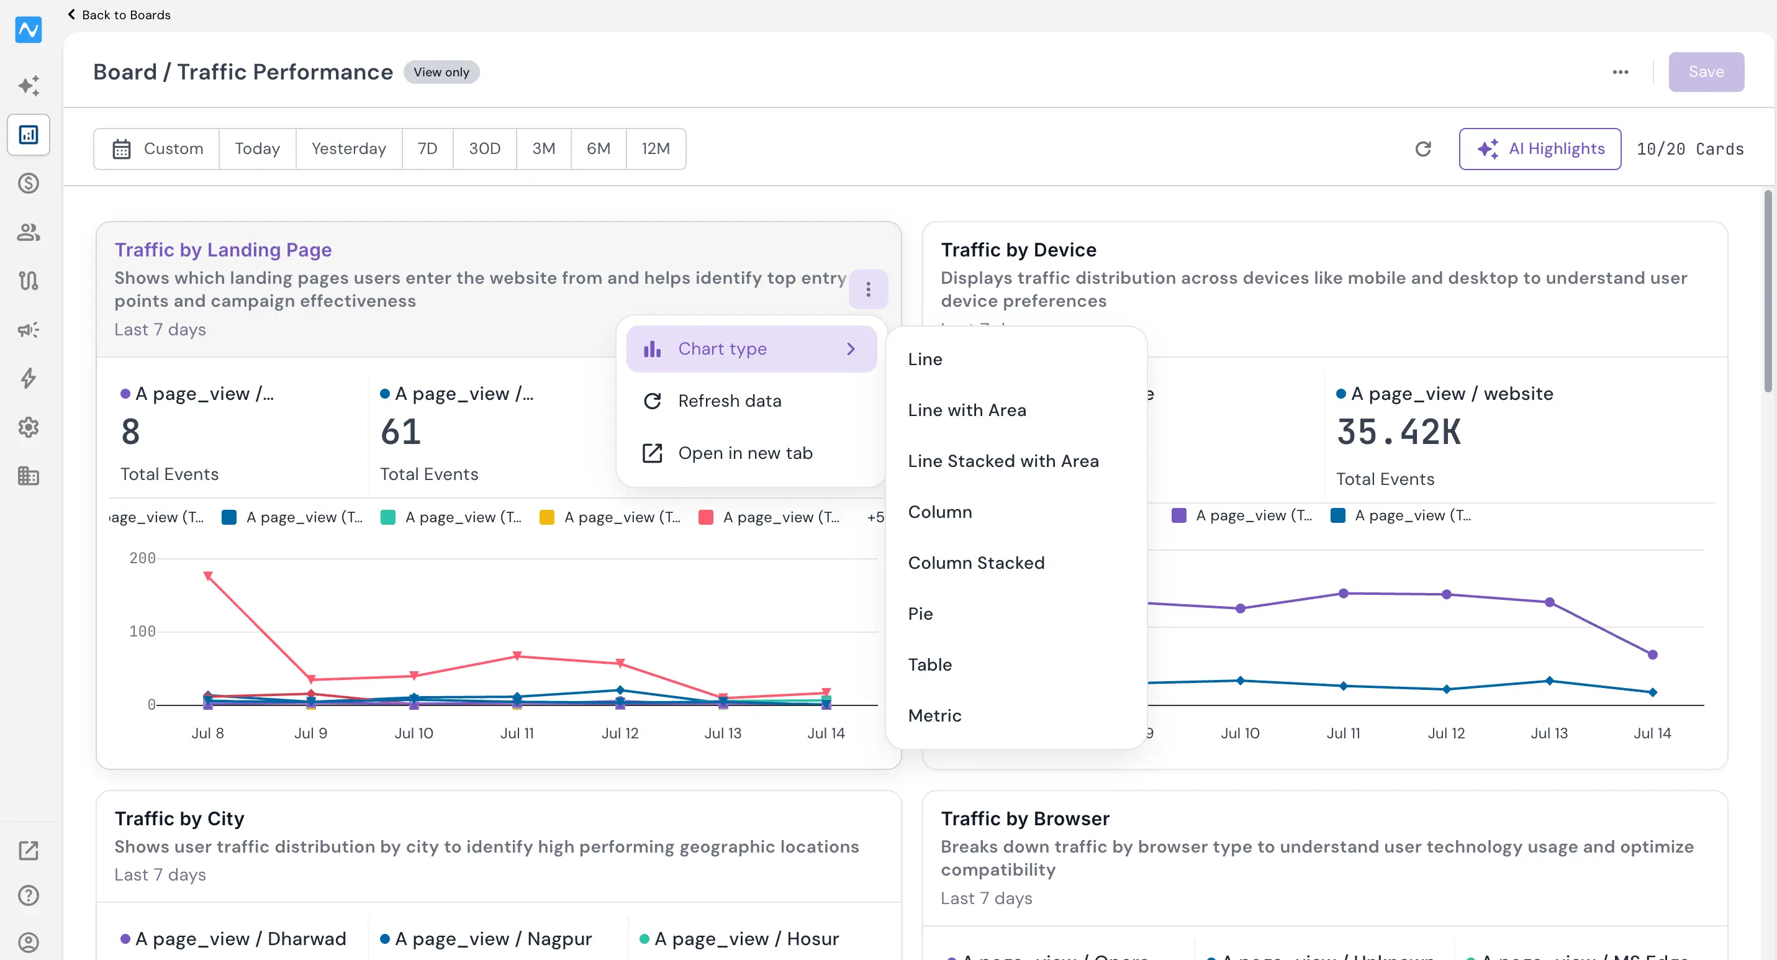The height and width of the screenshot is (960, 1777).
Task: Open the campaigns megaphone sidebar icon
Action: tap(29, 330)
